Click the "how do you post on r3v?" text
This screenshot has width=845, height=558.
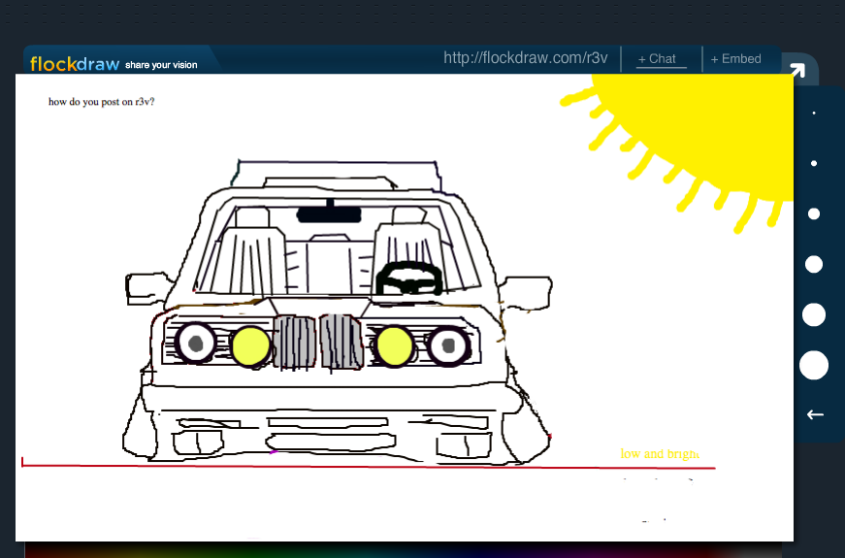101,101
